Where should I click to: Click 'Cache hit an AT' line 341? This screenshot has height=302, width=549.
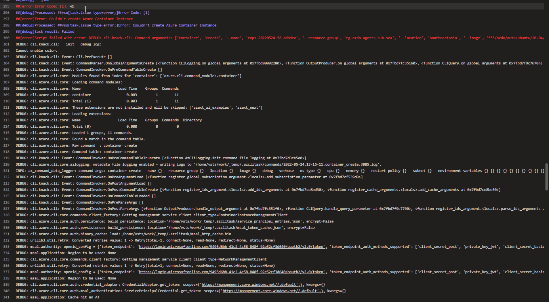point(57,297)
